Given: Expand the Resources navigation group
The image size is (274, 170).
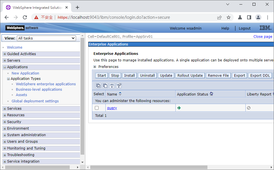Looking at the screenshot, I should [x=5, y=115].
